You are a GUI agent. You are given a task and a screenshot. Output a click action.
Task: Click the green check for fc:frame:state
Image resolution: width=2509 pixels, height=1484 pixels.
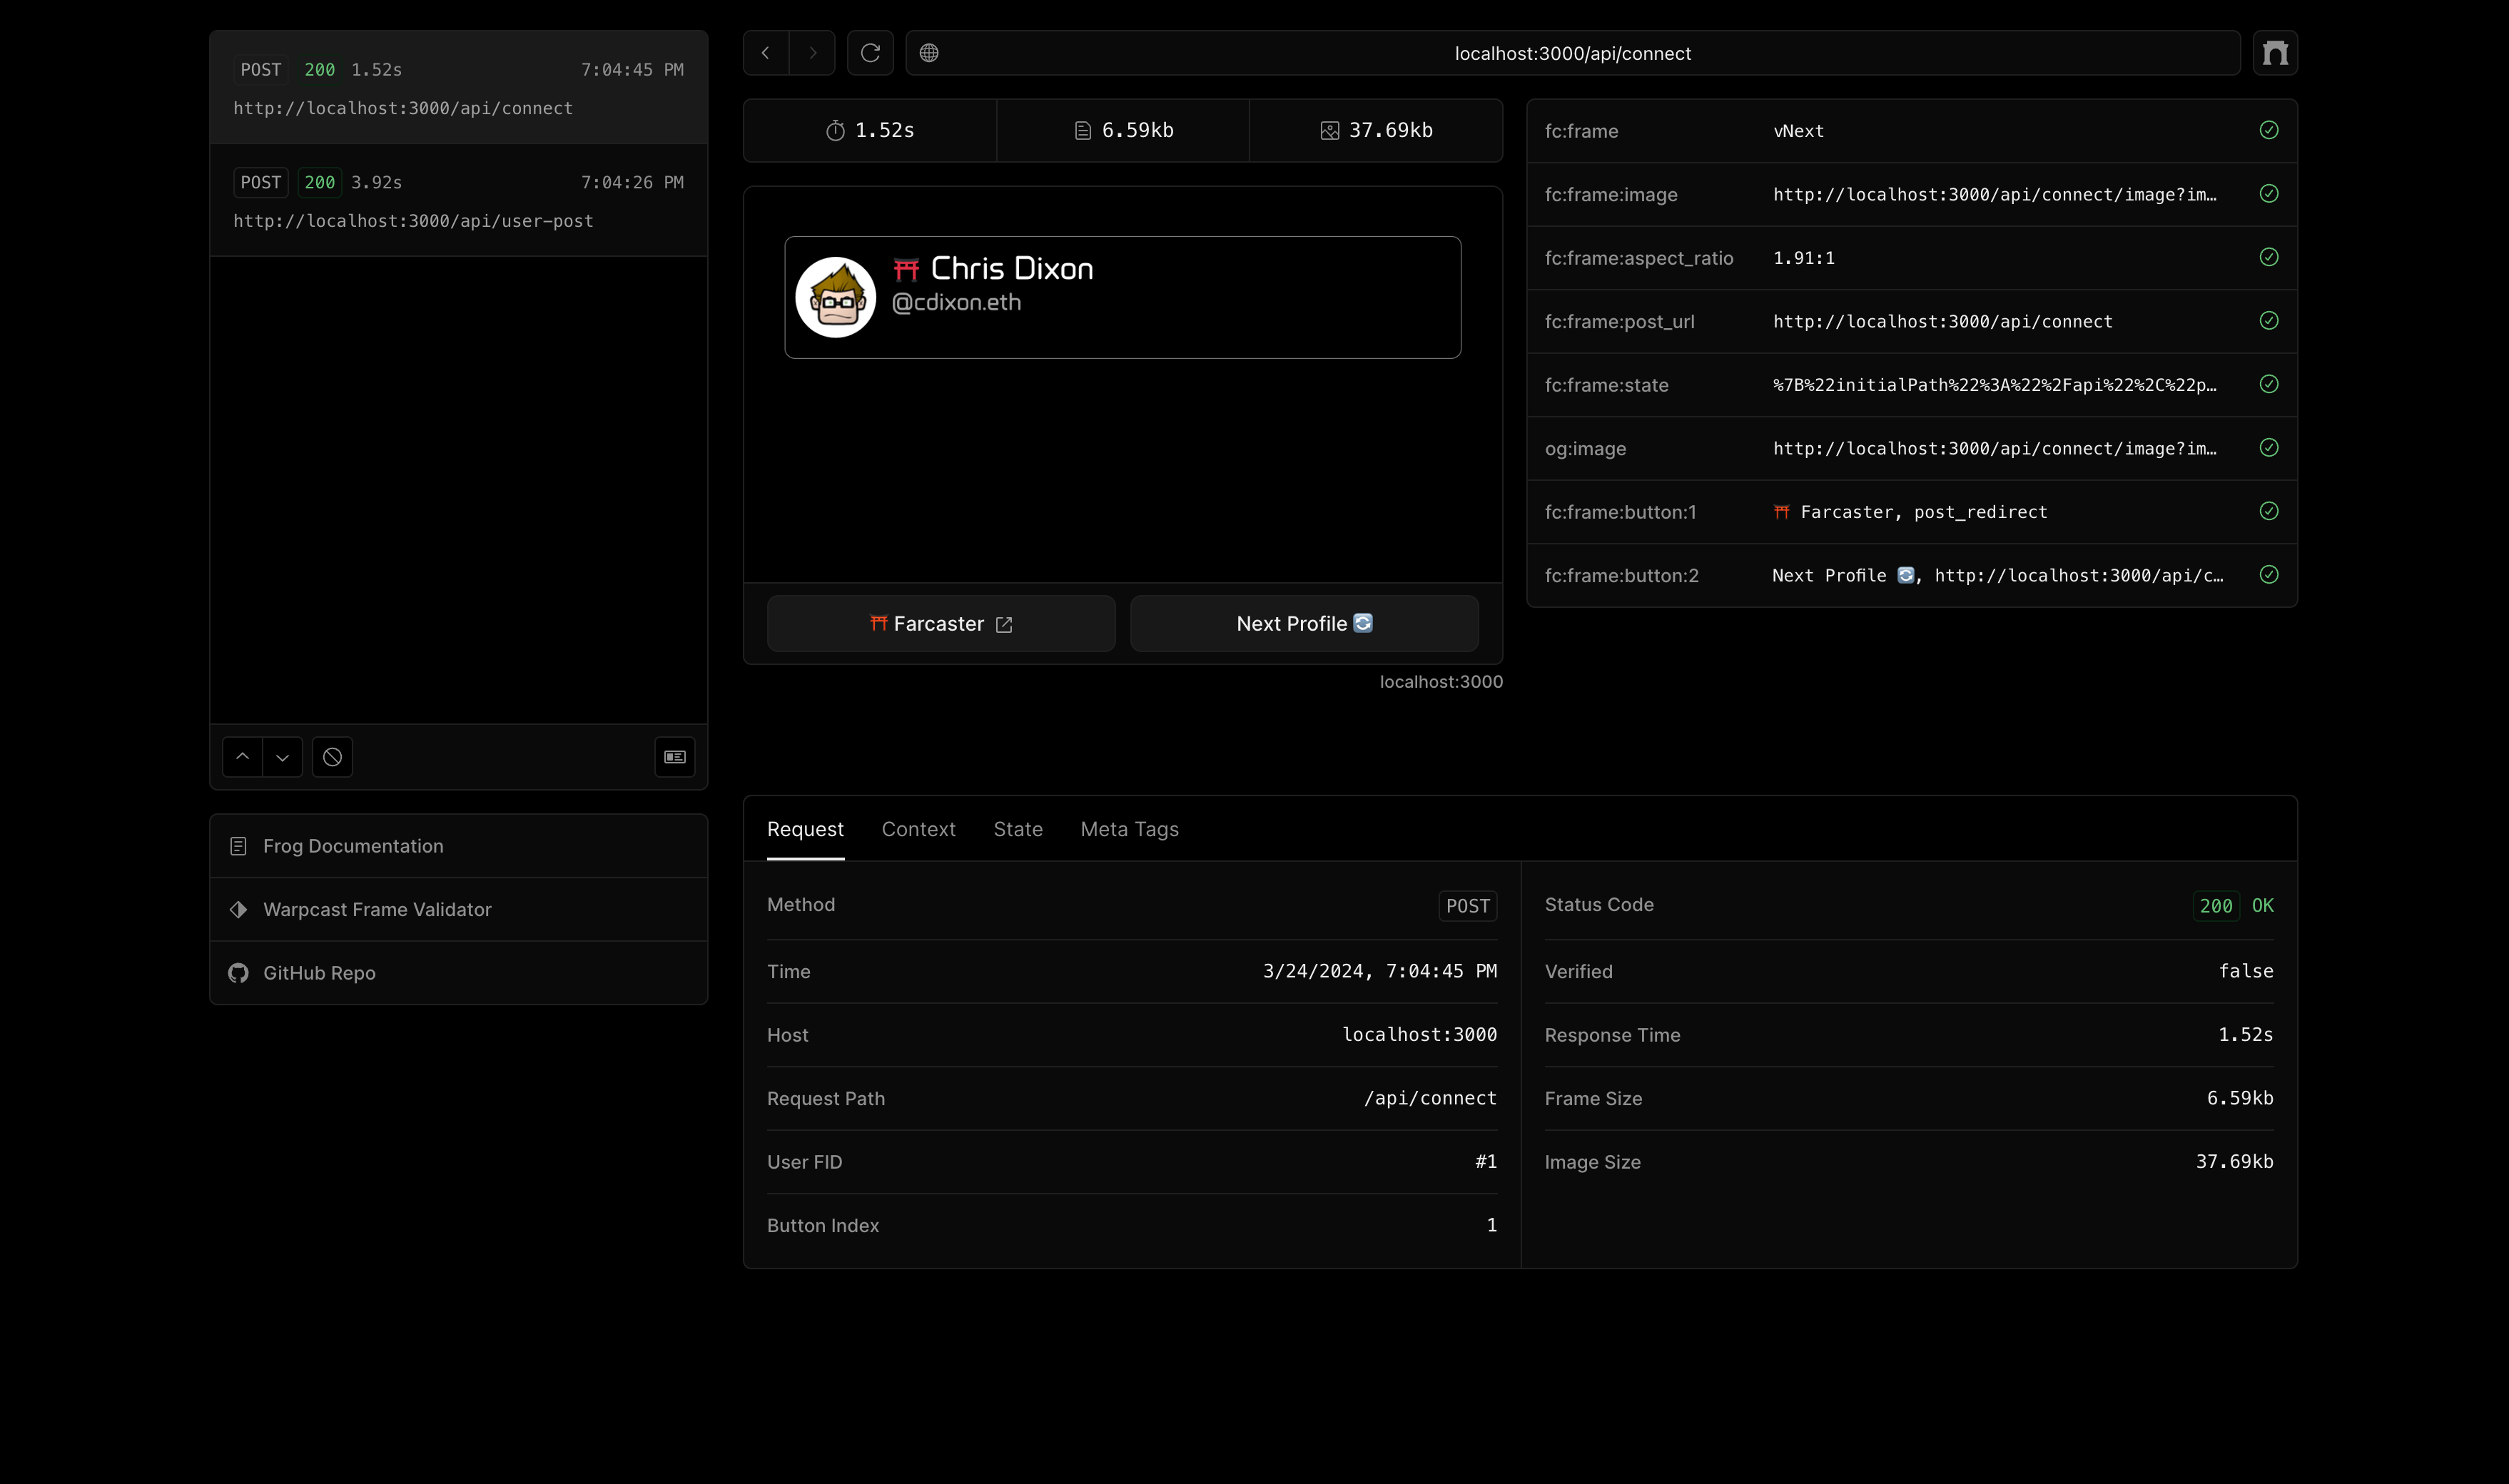2269,384
